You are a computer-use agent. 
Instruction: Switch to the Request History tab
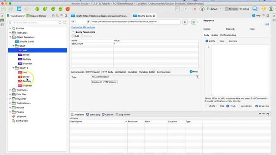tap(36, 16)
